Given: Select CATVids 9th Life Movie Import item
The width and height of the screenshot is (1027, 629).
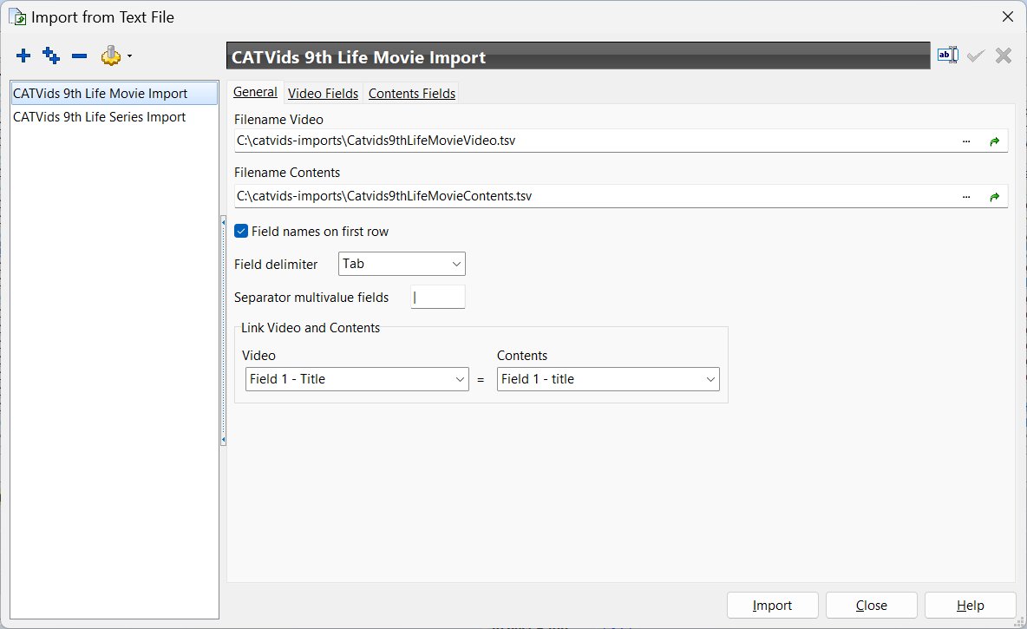Looking at the screenshot, I should 114,94.
